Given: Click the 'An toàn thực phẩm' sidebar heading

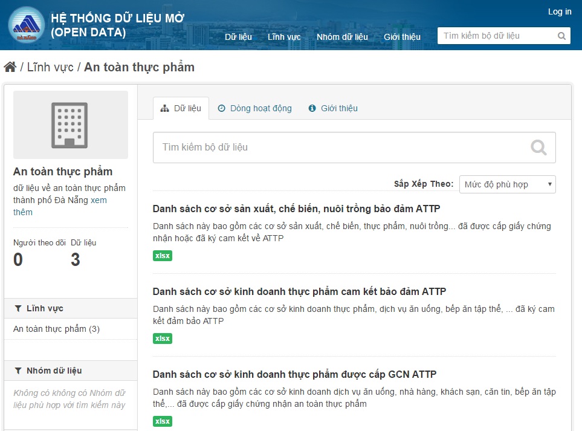Looking at the screenshot, I should (63, 172).
